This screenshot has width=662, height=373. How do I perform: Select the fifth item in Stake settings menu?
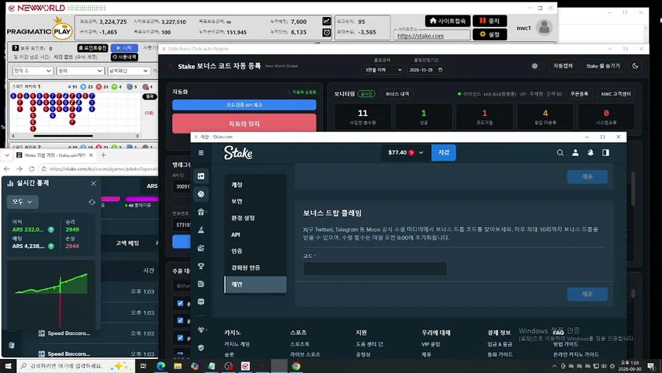pyautogui.click(x=255, y=251)
